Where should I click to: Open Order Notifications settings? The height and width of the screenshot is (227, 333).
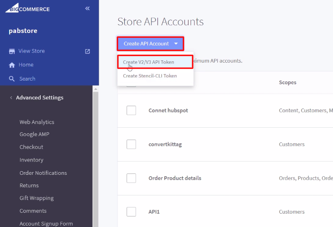[43, 173]
